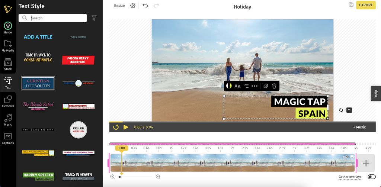Open the Captions panel

(x=8, y=138)
